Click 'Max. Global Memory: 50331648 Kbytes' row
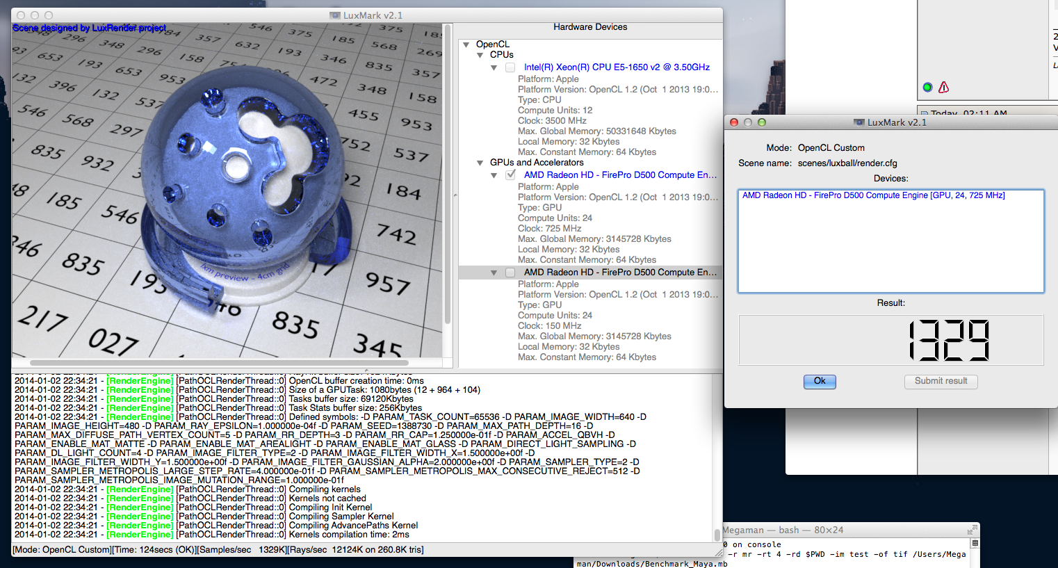The height and width of the screenshot is (568, 1058). [x=596, y=131]
